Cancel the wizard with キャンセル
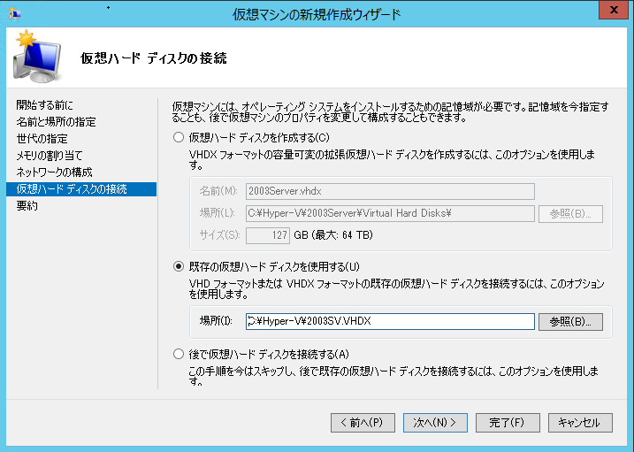This screenshot has height=452, width=634. tap(579, 423)
